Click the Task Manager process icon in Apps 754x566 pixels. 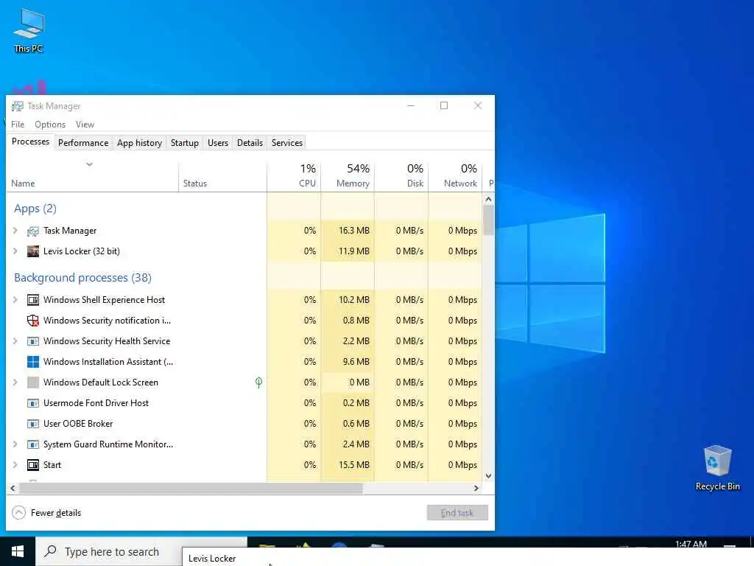pos(32,231)
